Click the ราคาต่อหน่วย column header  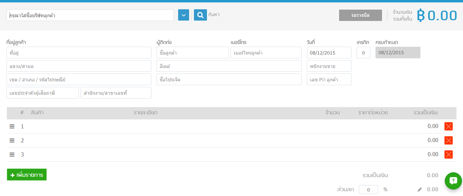click(373, 113)
